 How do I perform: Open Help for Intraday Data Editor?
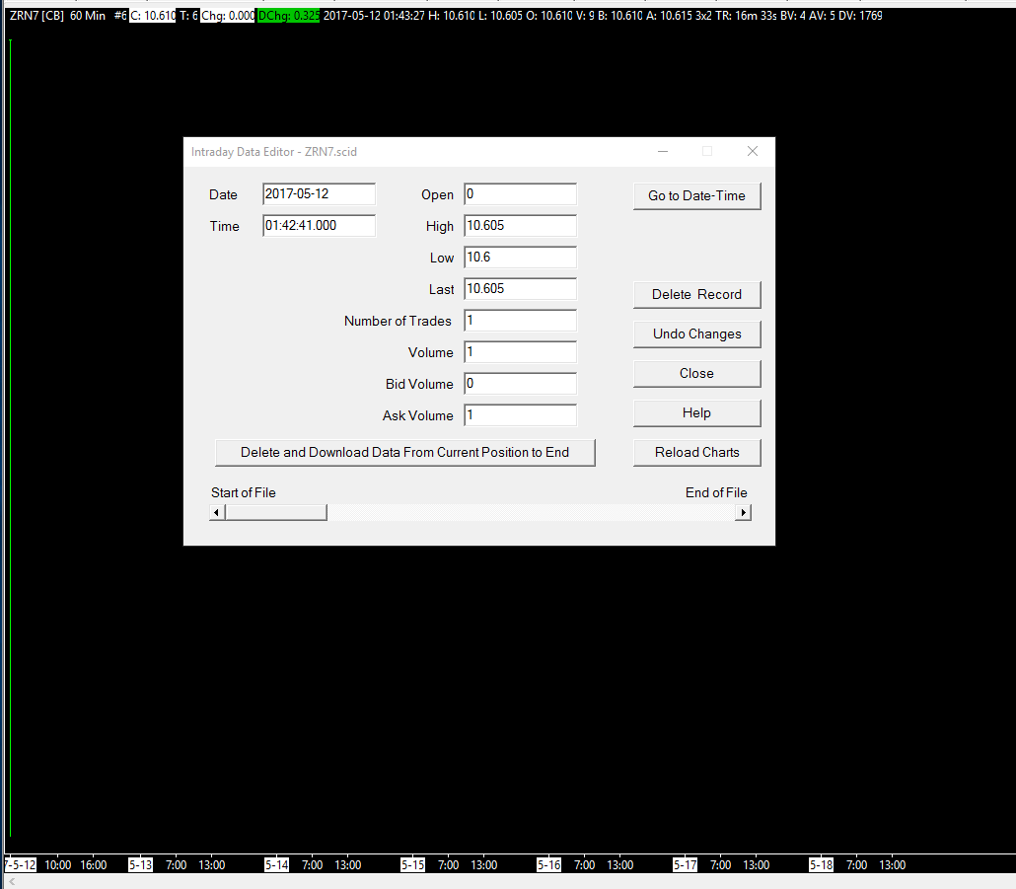[x=696, y=412]
